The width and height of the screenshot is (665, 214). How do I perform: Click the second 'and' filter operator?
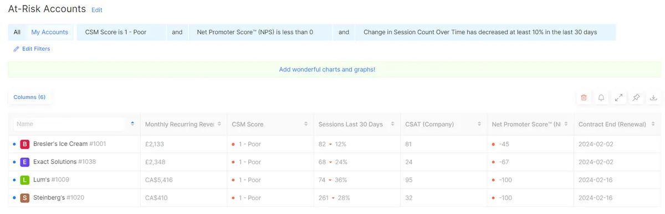click(344, 32)
